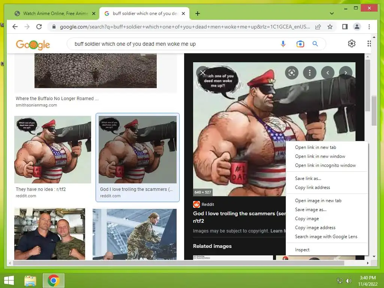
Task: Select Open image in new tab
Action: (327, 201)
